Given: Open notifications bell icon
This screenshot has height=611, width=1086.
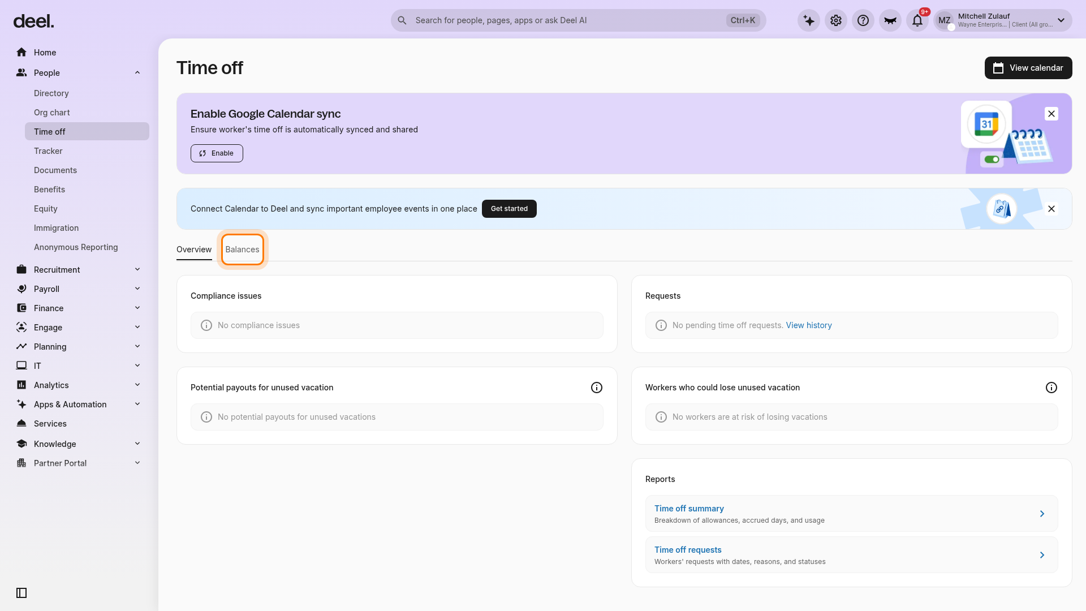Looking at the screenshot, I should pos(917,20).
